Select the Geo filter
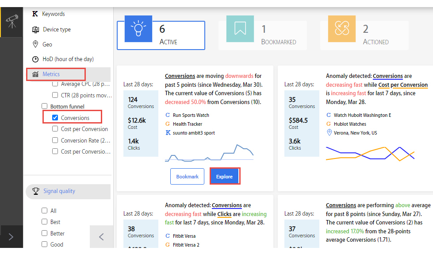 [47, 44]
